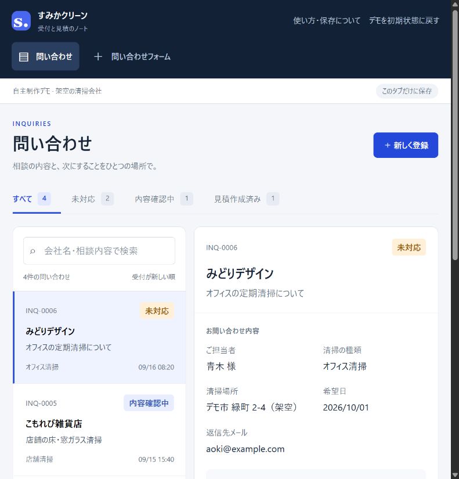
Task: Click the count badge 4 on すべて tab
Action: 44,199
